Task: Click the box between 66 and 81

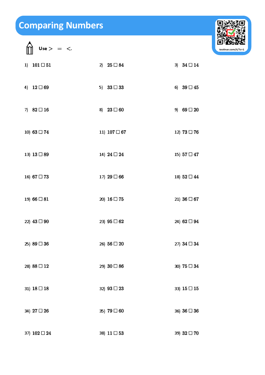Action: [40, 199]
